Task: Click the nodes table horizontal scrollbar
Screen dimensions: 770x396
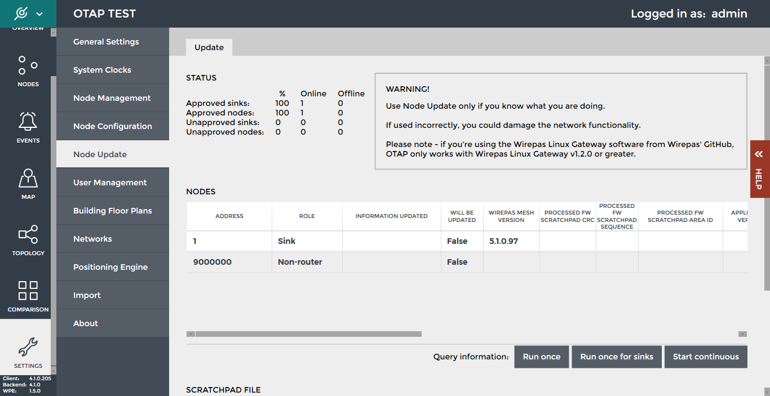Action: 308,334
